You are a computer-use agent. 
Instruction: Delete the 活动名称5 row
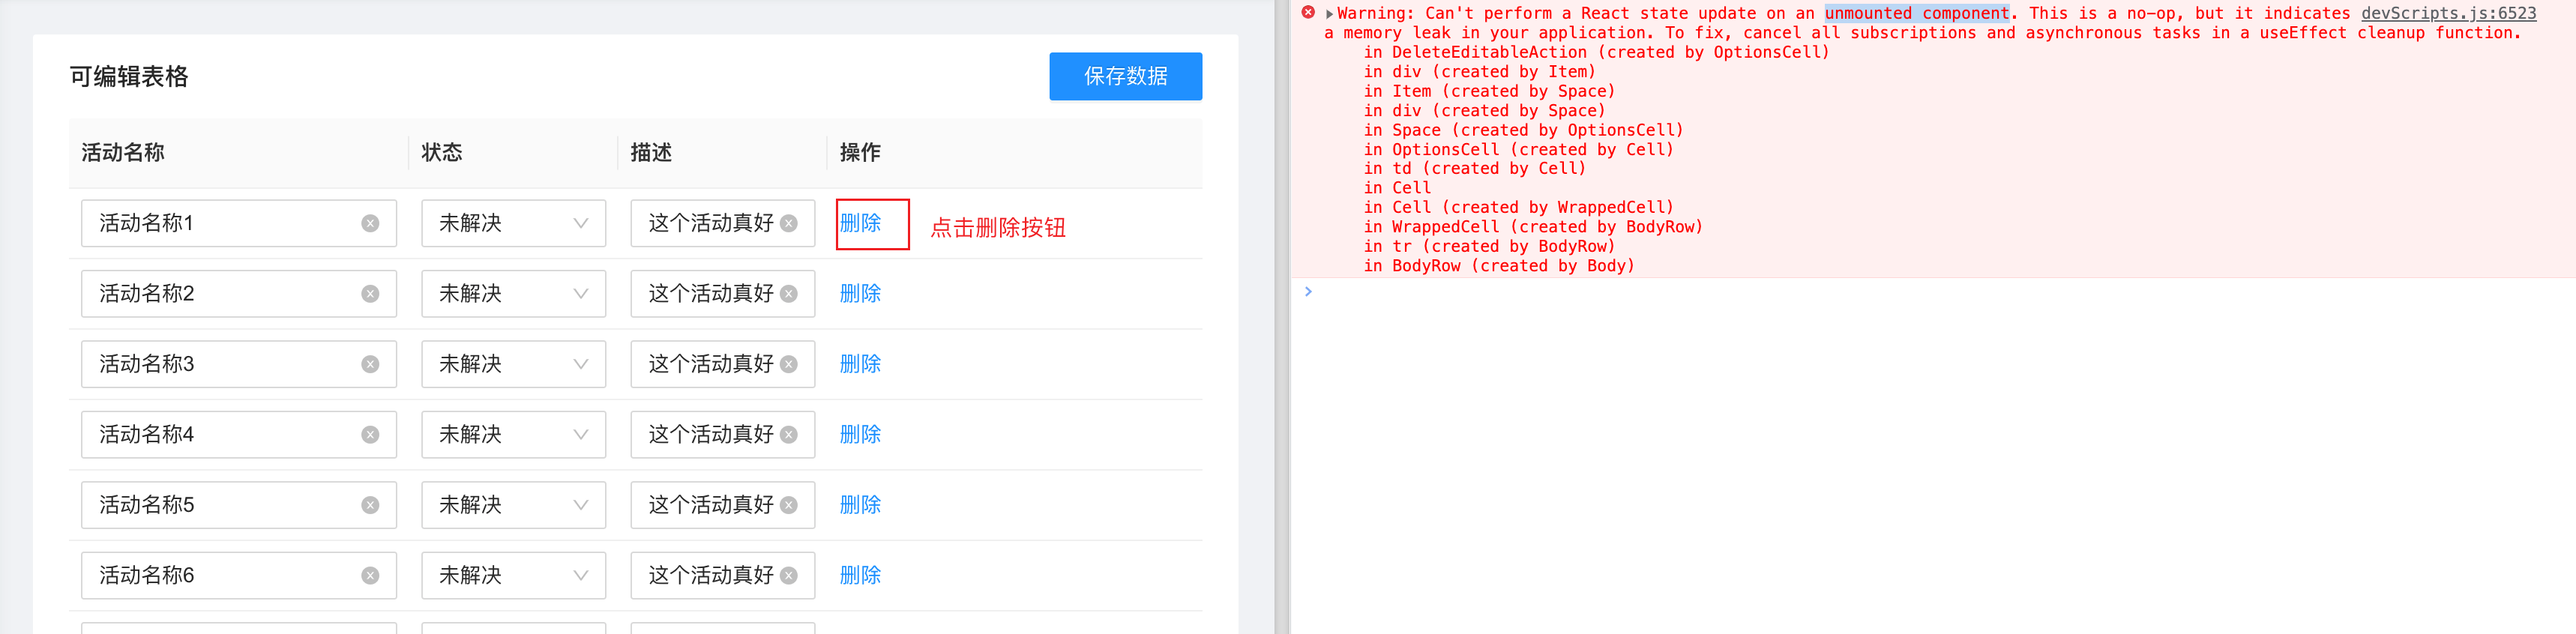click(x=860, y=505)
